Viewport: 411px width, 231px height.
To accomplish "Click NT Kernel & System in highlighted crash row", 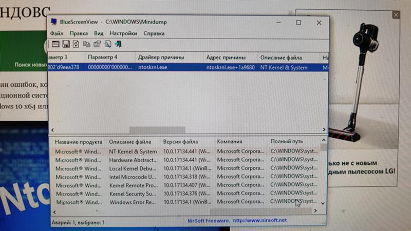I will 284,68.
